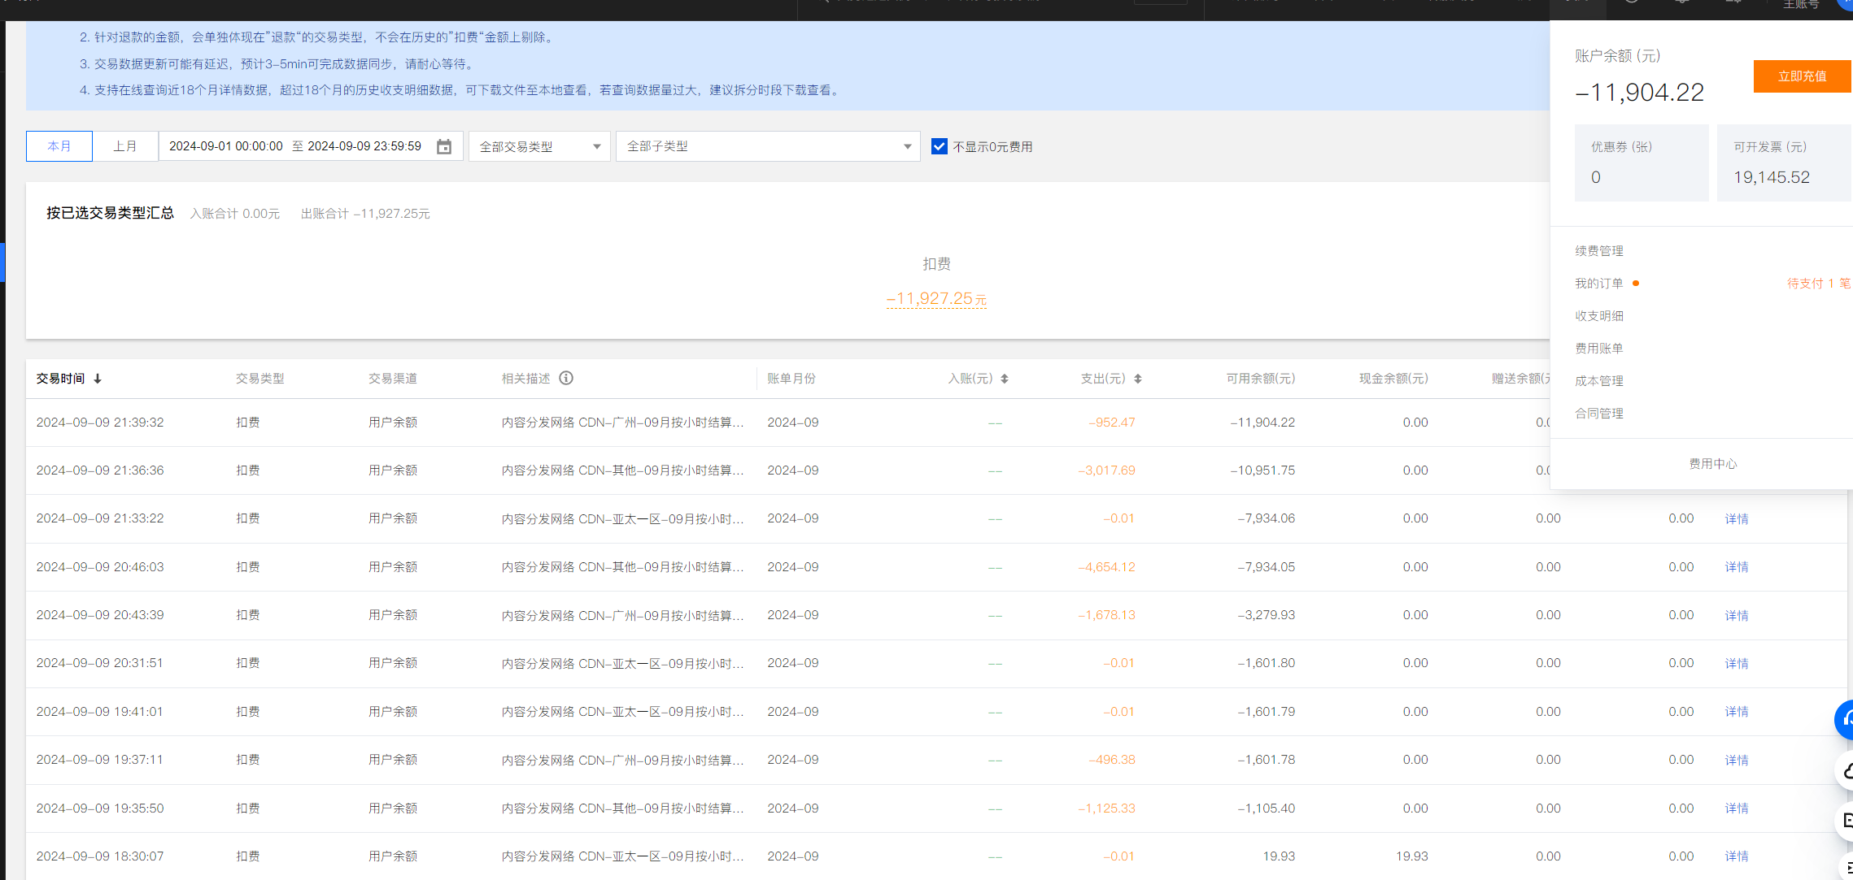Click the 账单月份 column header
The image size is (1853, 880).
pos(791,379)
